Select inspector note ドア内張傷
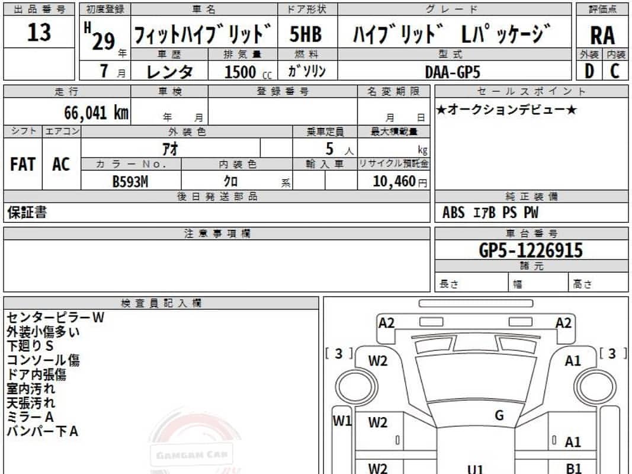The width and height of the screenshot is (632, 474). pyautogui.click(x=36, y=374)
